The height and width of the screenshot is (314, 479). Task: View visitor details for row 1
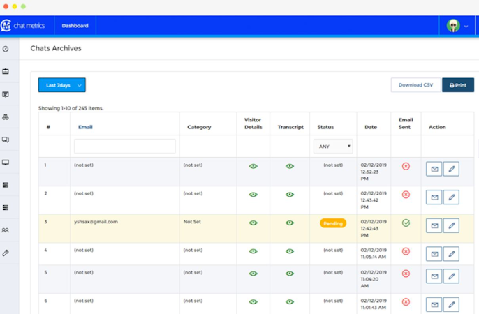253,166
